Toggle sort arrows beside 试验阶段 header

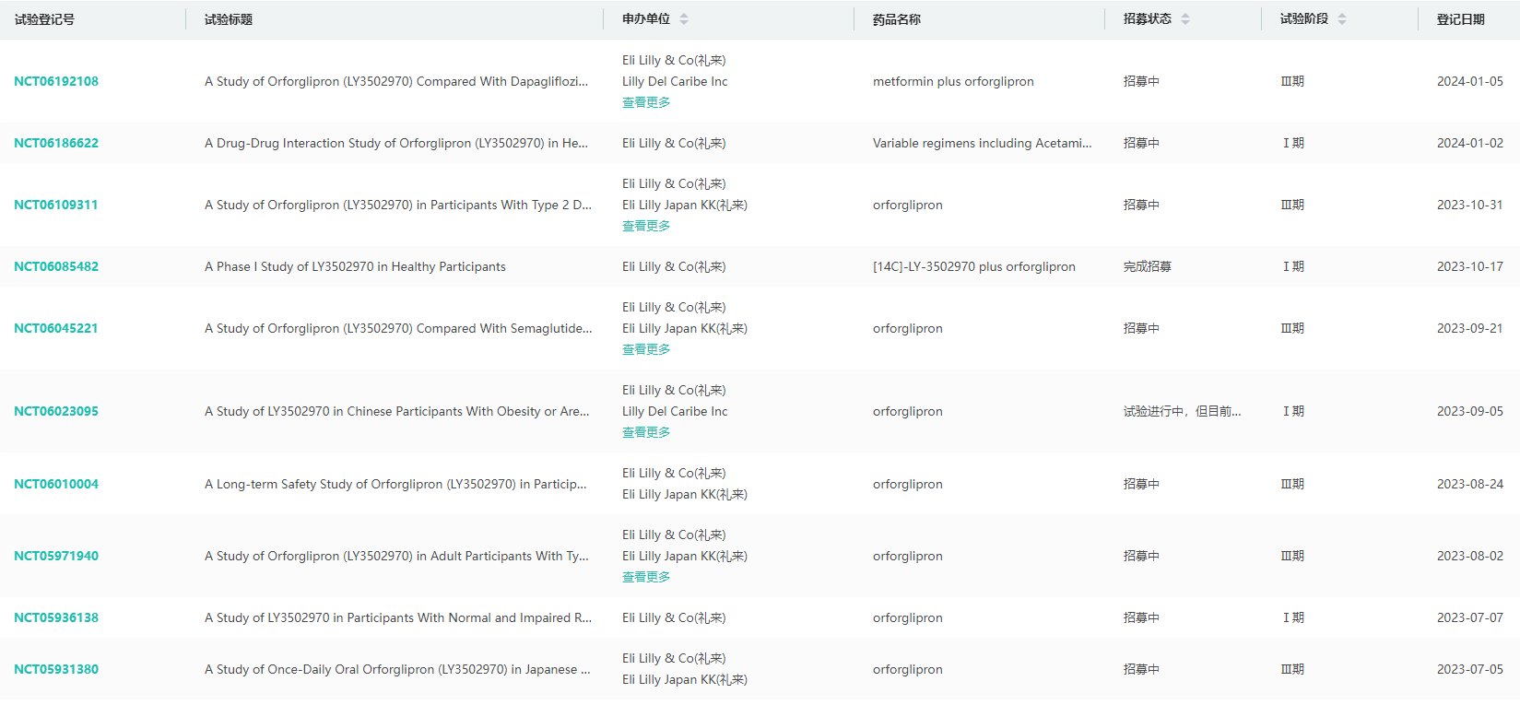1341,19
